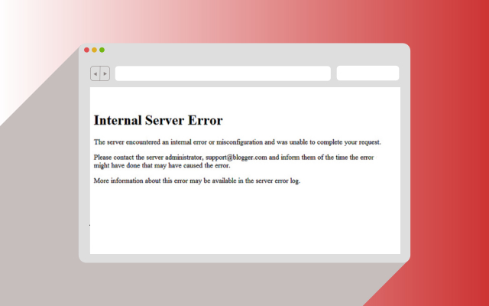
Task: Click the forward navigation arrow
Action: click(x=105, y=73)
